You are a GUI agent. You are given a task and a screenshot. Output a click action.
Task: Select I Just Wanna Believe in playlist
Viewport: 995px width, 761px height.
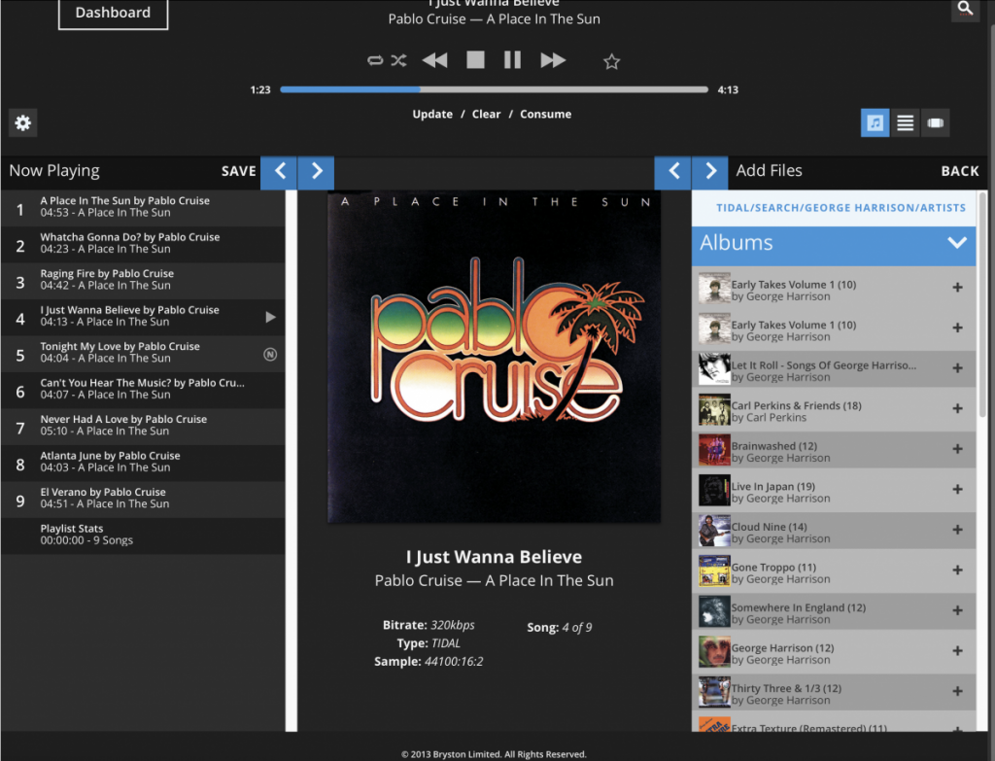(x=143, y=318)
